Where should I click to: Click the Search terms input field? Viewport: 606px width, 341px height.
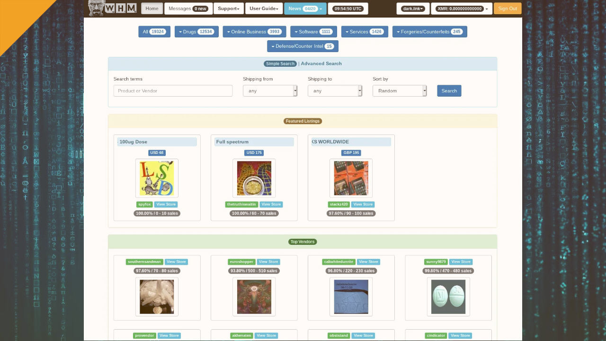click(x=173, y=91)
